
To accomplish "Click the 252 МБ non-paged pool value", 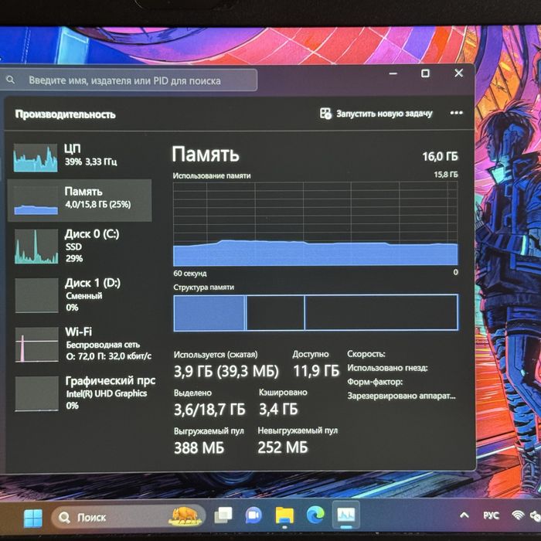I will tap(283, 447).
